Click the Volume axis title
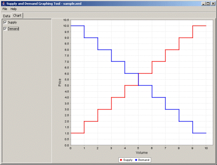This screenshot has height=165, width=217. pos(142,153)
